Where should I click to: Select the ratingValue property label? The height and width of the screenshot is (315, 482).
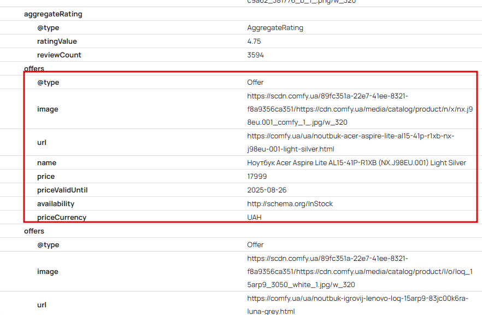click(x=57, y=41)
